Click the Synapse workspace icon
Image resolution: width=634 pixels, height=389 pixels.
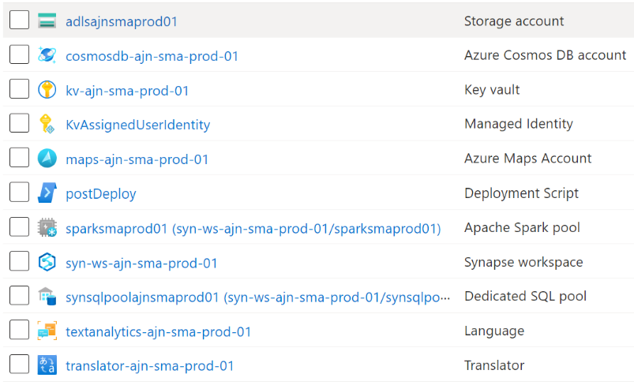(x=47, y=262)
